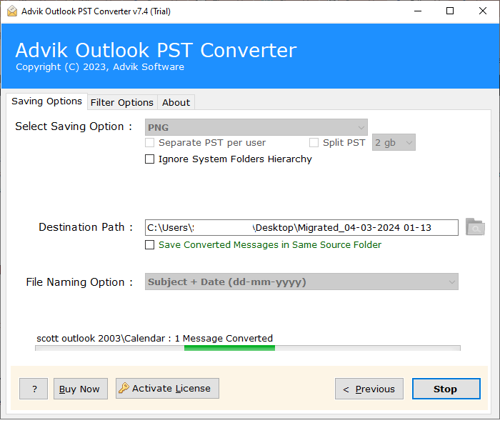Click the question mark help button
Viewport: 500px width, 423px height.
(34, 389)
